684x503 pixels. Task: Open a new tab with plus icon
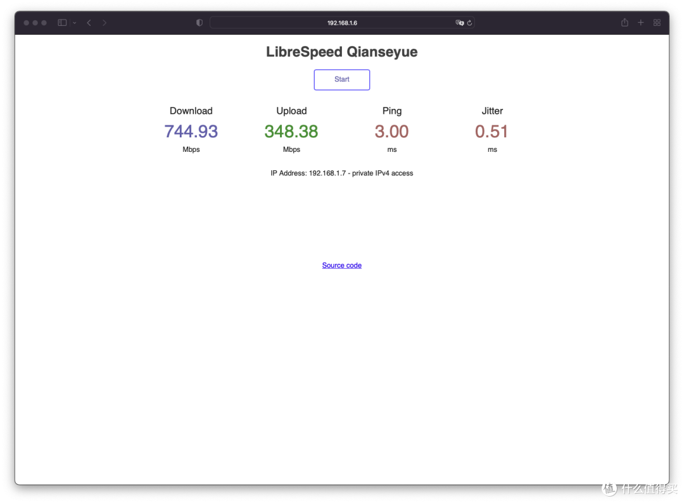pyautogui.click(x=640, y=23)
